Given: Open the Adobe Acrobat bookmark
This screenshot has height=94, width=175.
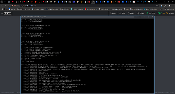Looking at the screenshot, I should click(x=103, y=9).
